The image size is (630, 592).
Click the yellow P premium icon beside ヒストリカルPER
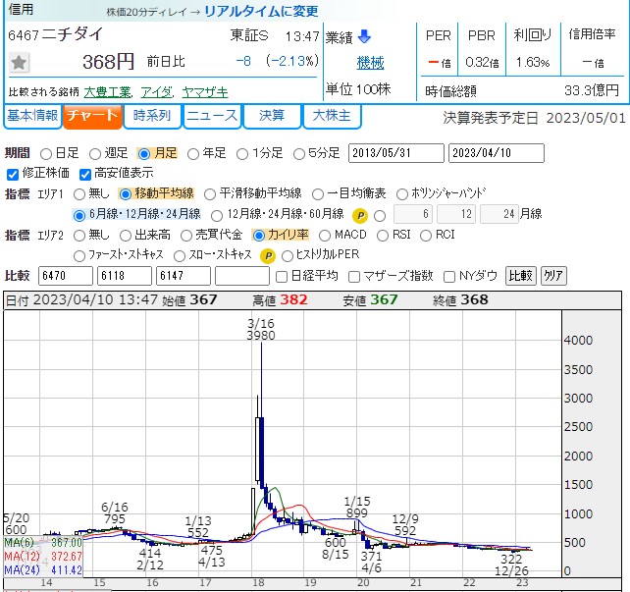click(x=268, y=256)
